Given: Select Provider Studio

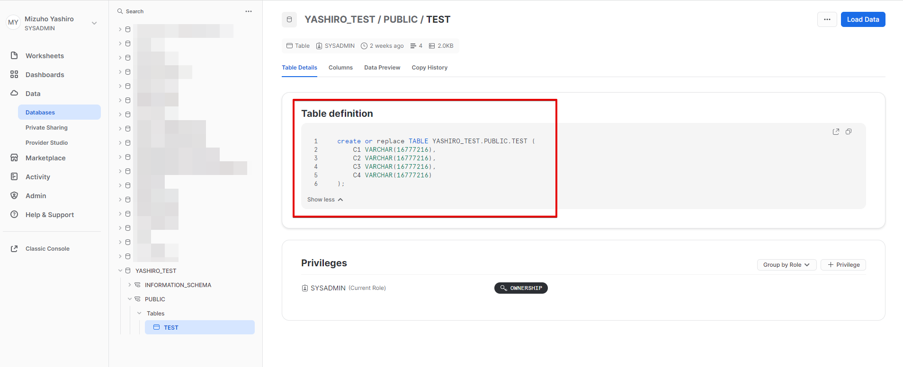Looking at the screenshot, I should [x=46, y=143].
